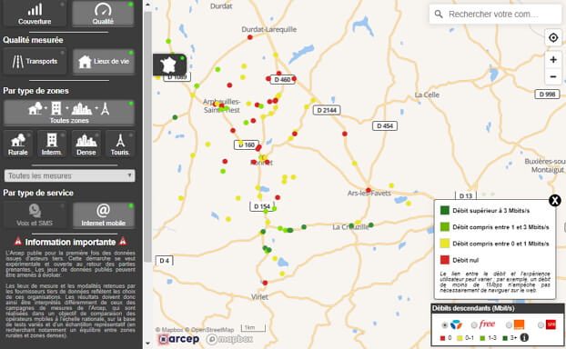Click the Internet mobile @ icon
This screenshot has height=349, width=566.
click(x=103, y=210)
